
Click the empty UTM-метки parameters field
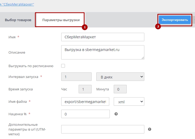click(103, 129)
